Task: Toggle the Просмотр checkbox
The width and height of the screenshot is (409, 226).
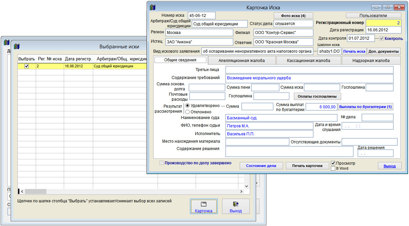Action: click(333, 163)
